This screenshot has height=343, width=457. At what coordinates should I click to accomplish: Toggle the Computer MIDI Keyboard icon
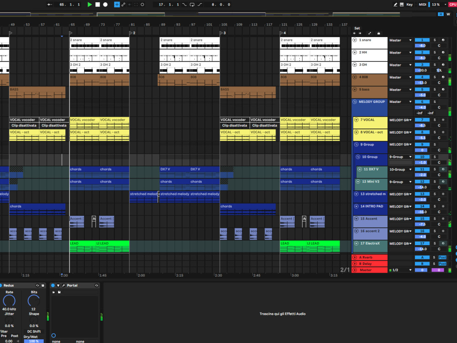[402, 5]
